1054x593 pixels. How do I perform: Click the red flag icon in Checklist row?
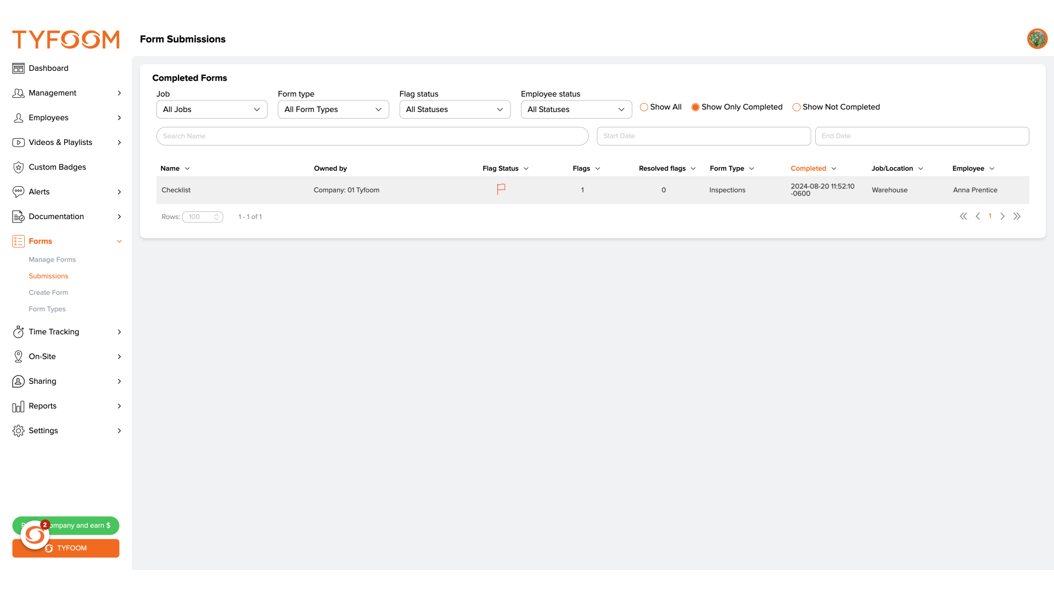[x=501, y=189]
